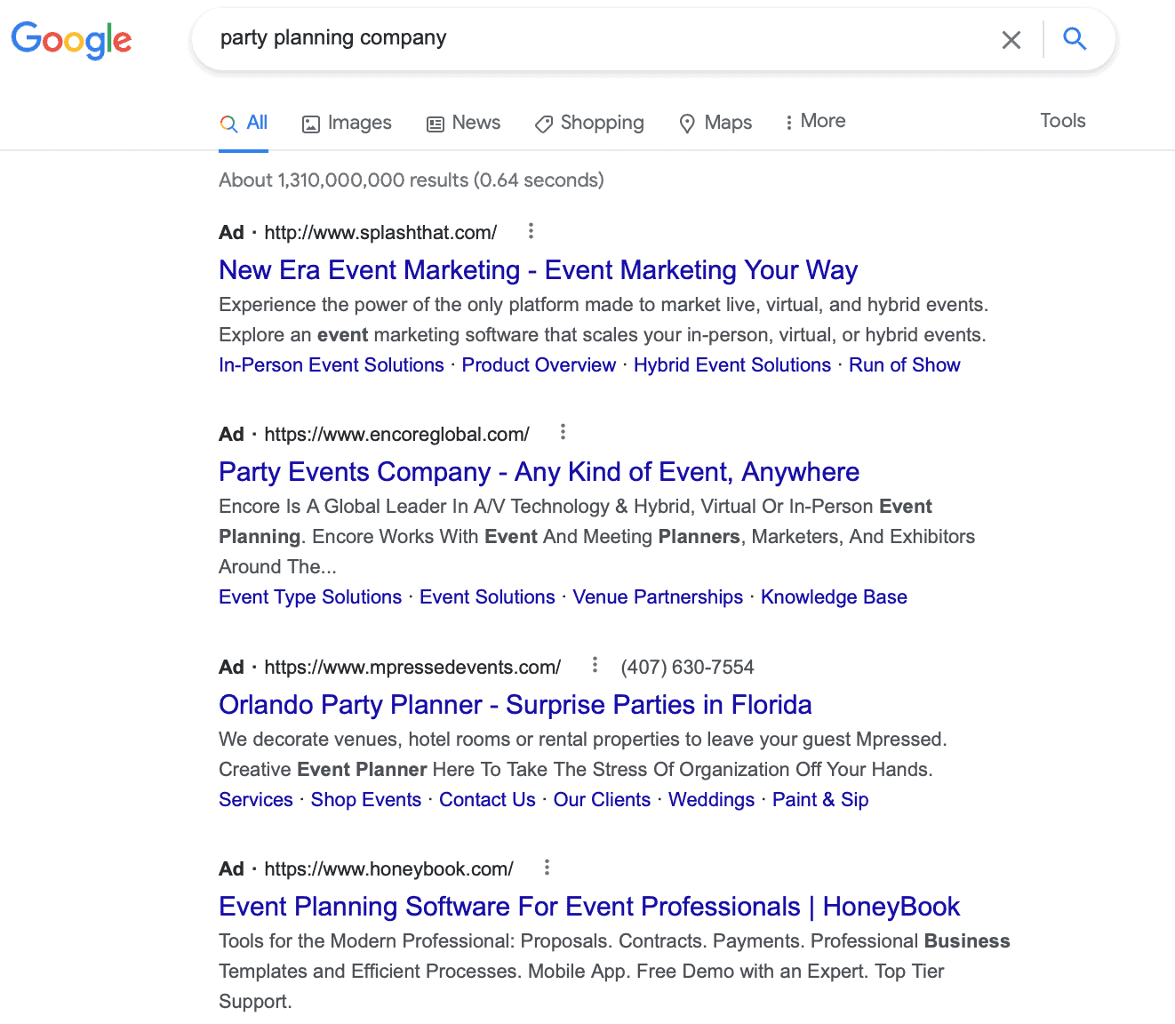Open the Venue Partnerships sitelink

tap(657, 596)
